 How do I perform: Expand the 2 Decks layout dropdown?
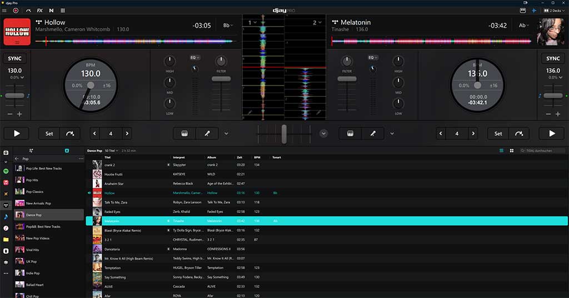point(555,11)
